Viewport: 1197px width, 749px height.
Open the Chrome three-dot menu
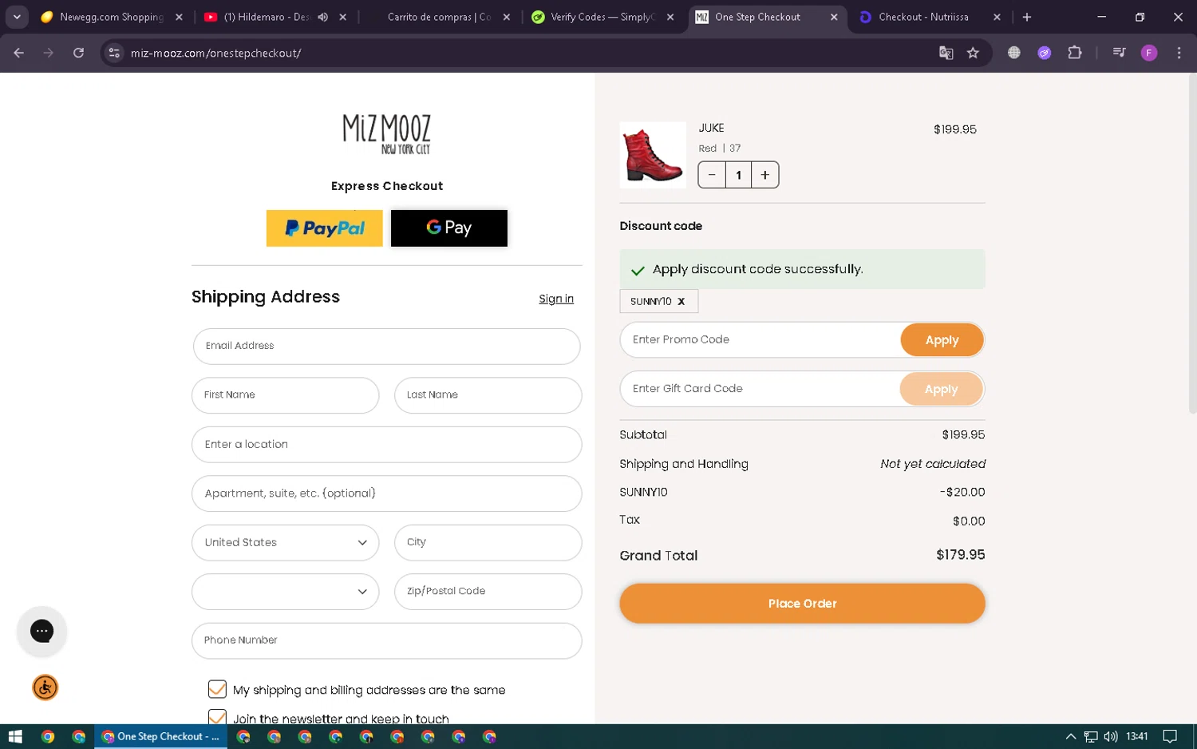(1179, 53)
